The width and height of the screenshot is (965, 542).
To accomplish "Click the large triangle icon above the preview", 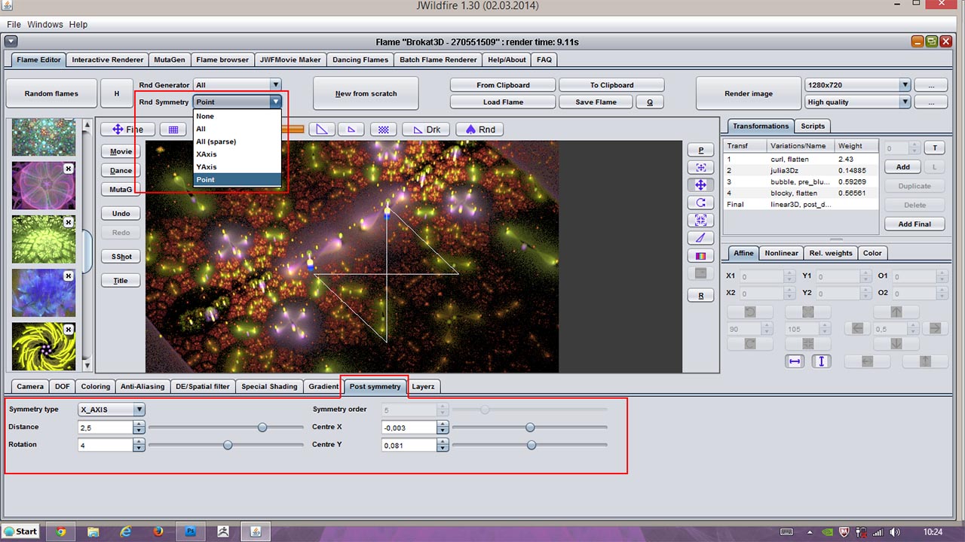I will pyautogui.click(x=322, y=129).
